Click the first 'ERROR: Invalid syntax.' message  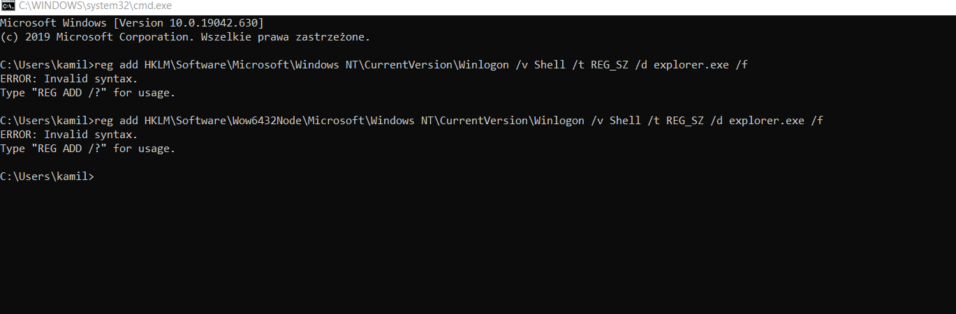tap(69, 79)
